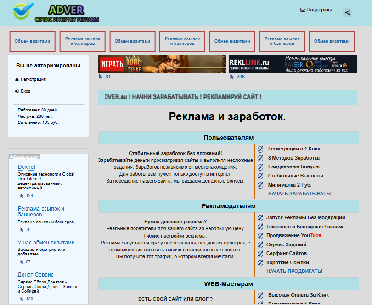Image resolution: width=372 pixels, height=305 pixels.
Task: Click third Реклама ссылок и баннеров box
Action: pos(282,41)
